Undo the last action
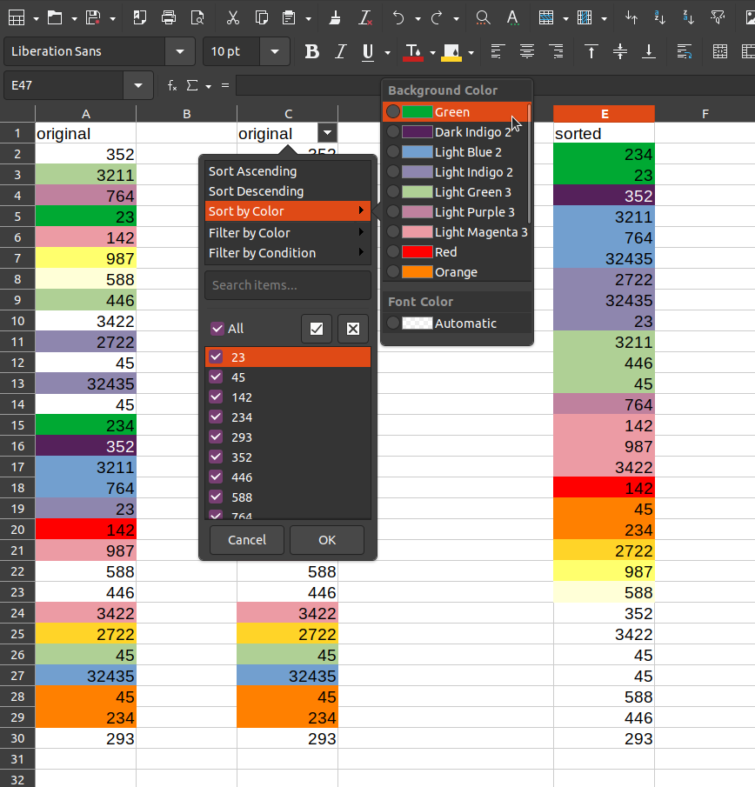 point(398,17)
